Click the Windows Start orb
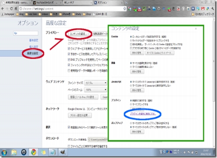The width and height of the screenshot is (217, 158). 4,152
